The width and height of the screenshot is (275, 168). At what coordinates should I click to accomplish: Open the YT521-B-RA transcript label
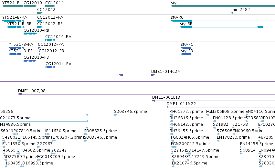tap(15, 17)
